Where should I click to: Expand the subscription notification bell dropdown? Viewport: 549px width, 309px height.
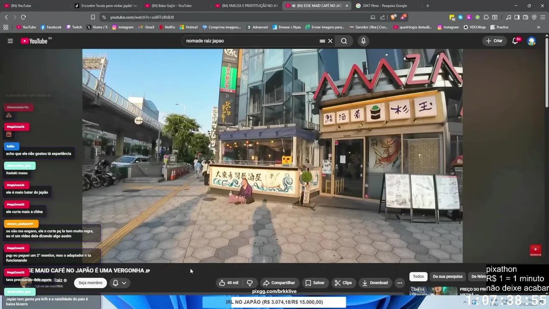(x=120, y=283)
